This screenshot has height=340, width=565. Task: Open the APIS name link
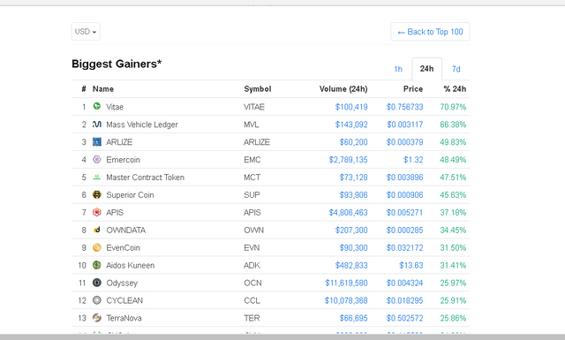115,213
